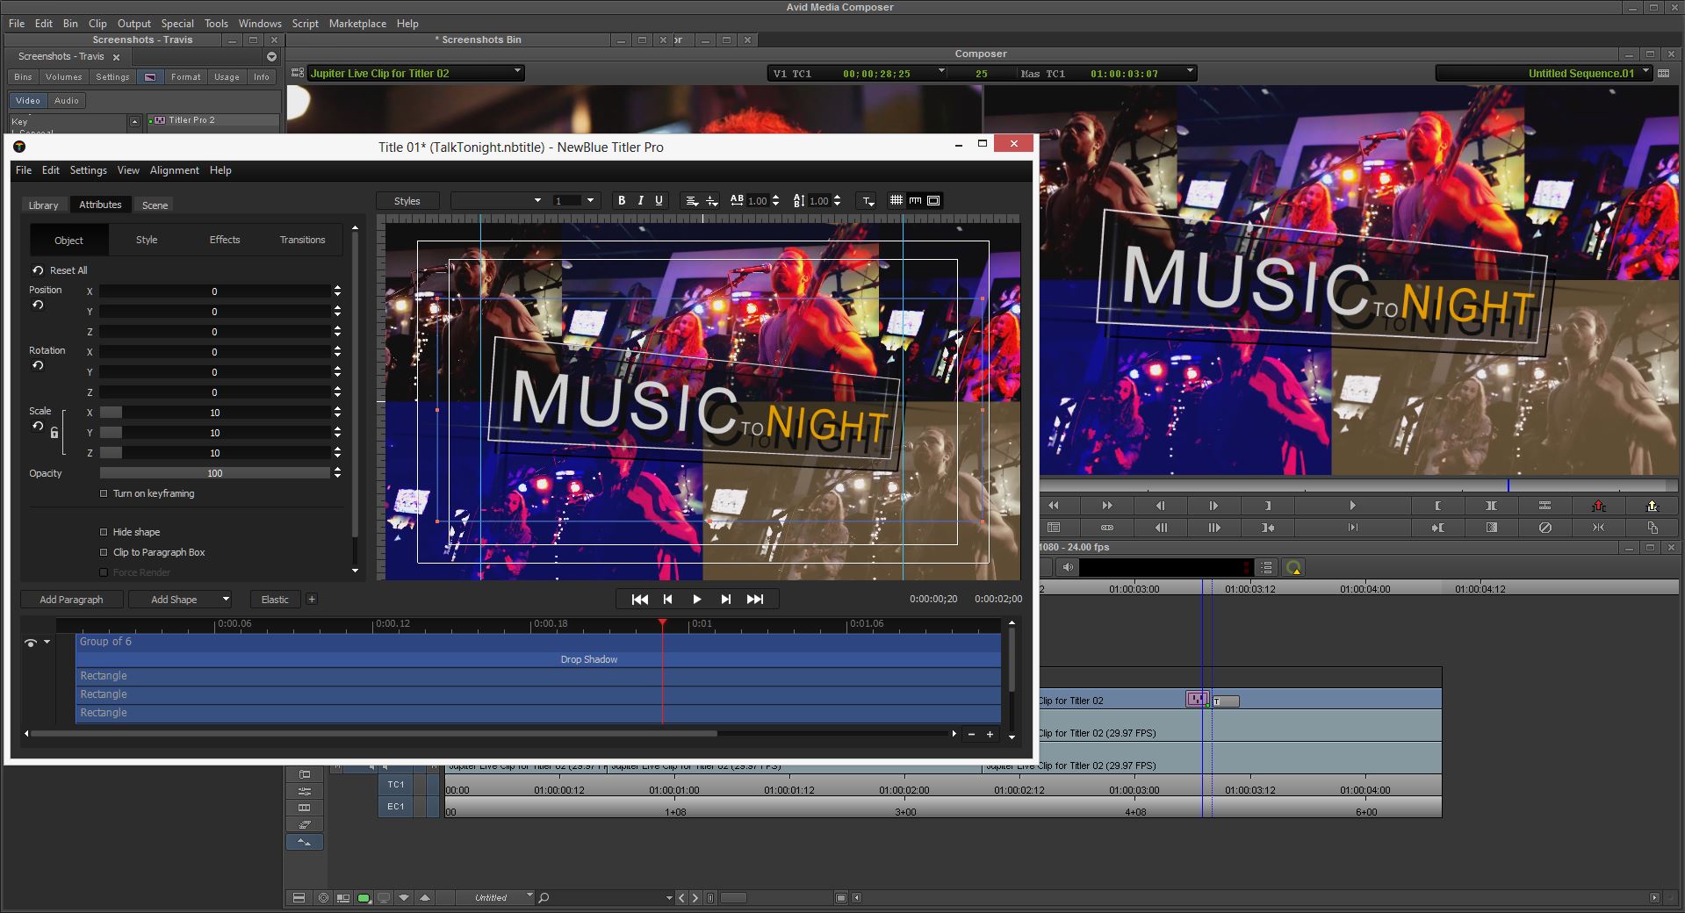
Task: Open the Alignment menu in Titler Pro
Action: [x=174, y=170]
